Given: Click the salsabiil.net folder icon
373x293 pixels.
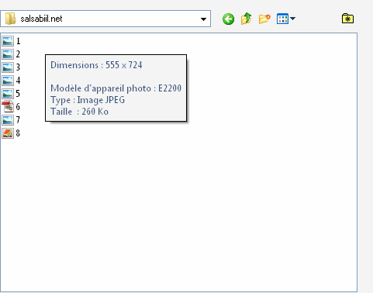Looking at the screenshot, I should pyautogui.click(x=10, y=19).
